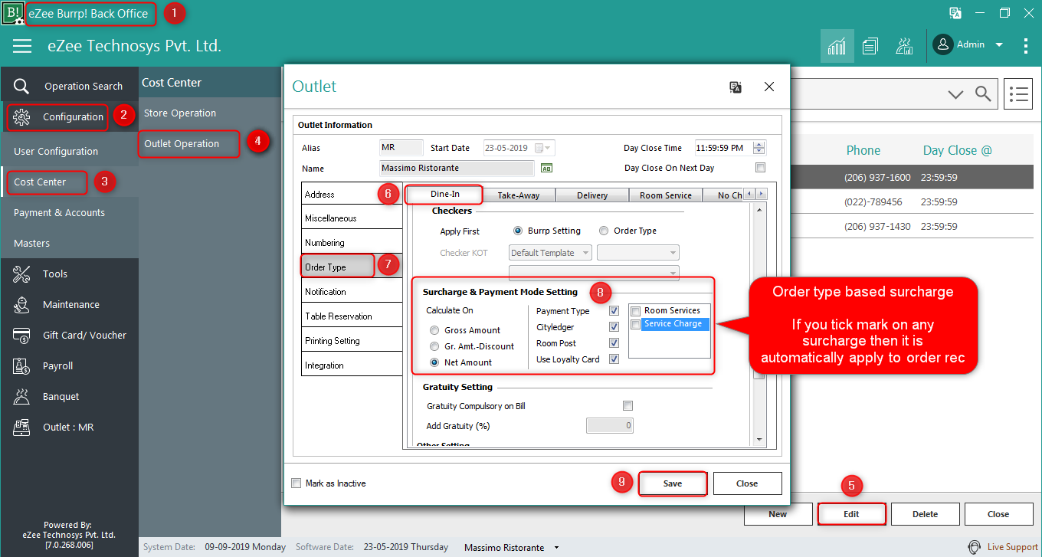Open the vertical three-dot options menu
This screenshot has width=1042, height=557.
click(1026, 46)
